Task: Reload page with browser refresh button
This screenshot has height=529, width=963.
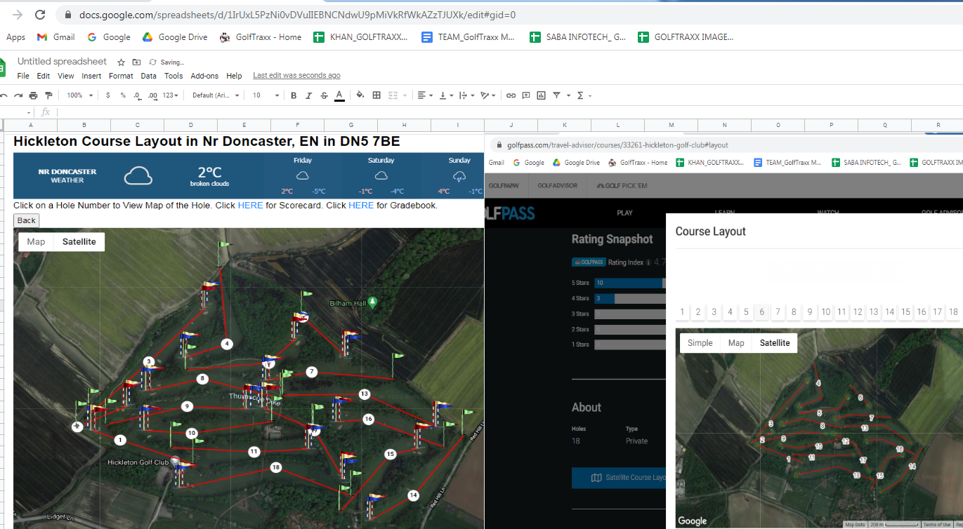Action: [x=40, y=15]
